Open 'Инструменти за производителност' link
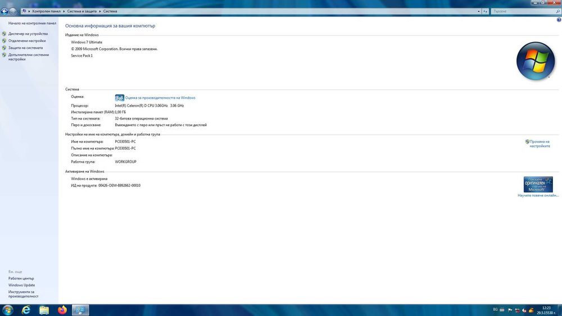The image size is (562, 316). [23, 294]
